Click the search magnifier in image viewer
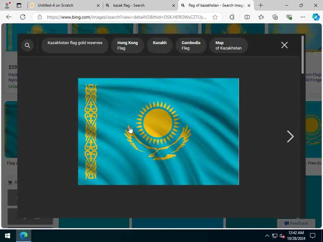Viewport: 323px width, 242px height. point(27,45)
